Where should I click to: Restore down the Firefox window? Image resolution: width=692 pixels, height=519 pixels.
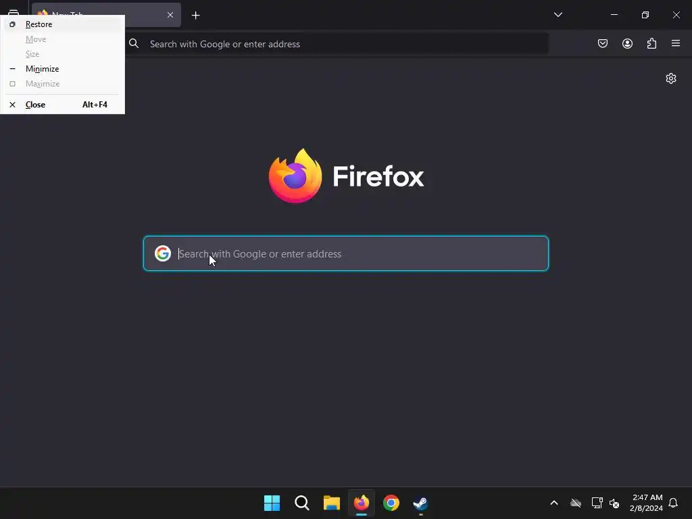[x=645, y=15]
